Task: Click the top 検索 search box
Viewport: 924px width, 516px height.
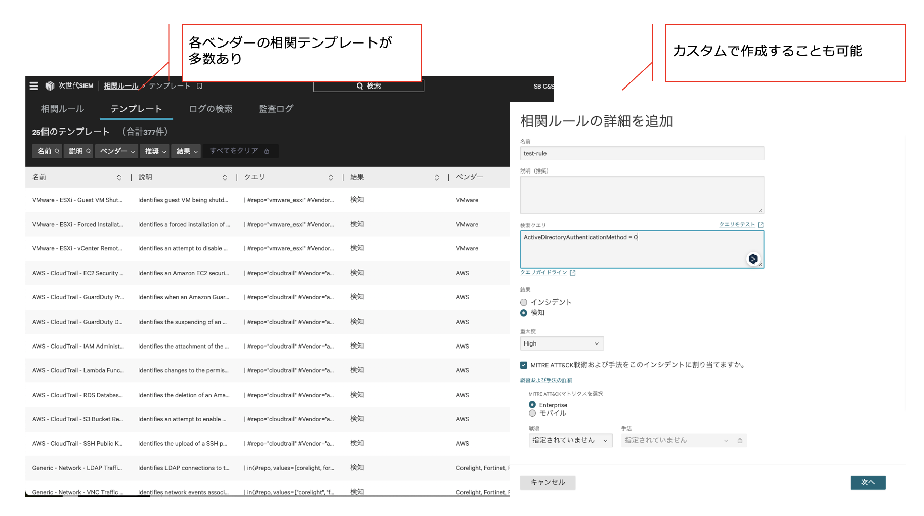Action: point(368,86)
